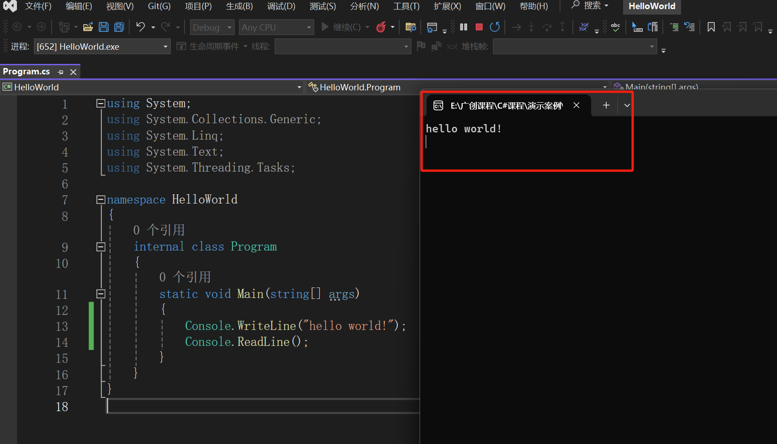Screen dimensions: 777x444
Task: Open the Any CPU platform dropdown
Action: [276, 27]
